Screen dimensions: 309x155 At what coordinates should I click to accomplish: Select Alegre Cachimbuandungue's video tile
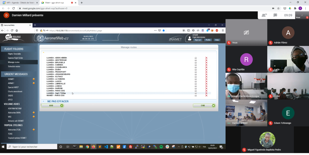coord(246,86)
